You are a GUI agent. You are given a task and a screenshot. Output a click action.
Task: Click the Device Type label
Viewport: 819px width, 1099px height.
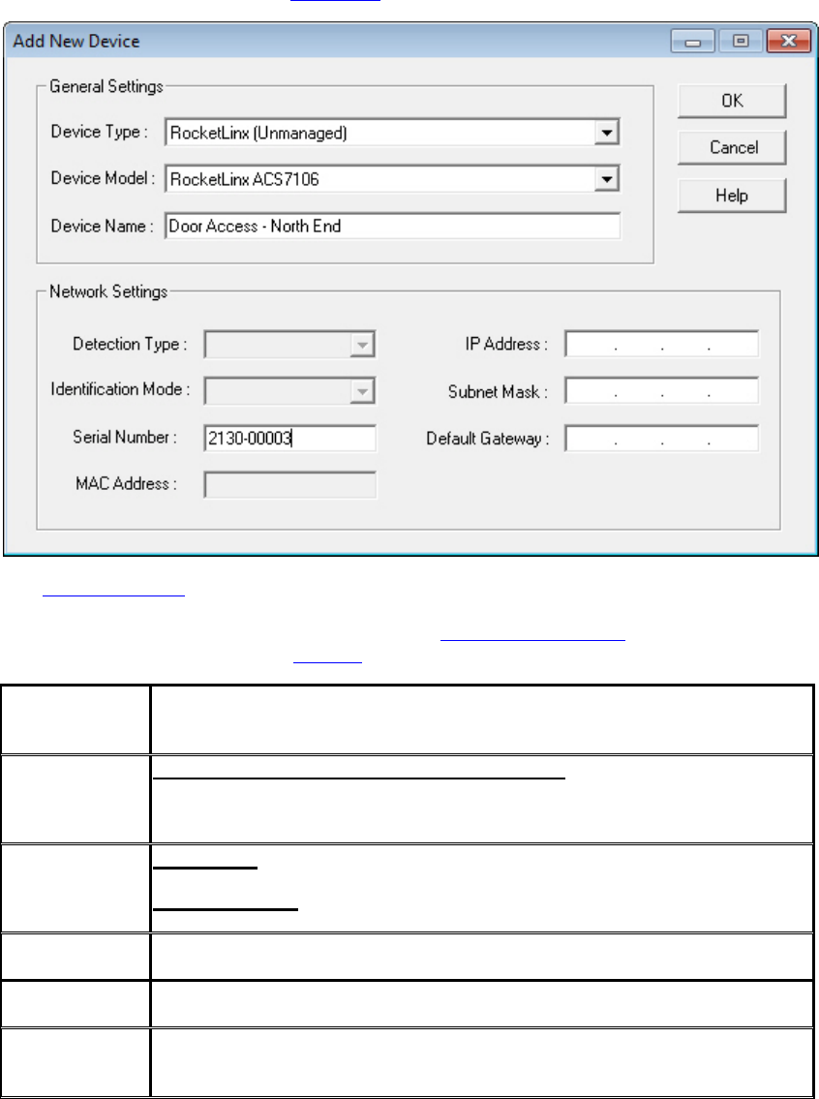pos(100,132)
